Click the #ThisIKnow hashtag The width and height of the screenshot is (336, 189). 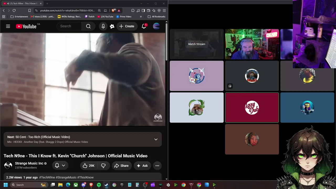(85, 177)
